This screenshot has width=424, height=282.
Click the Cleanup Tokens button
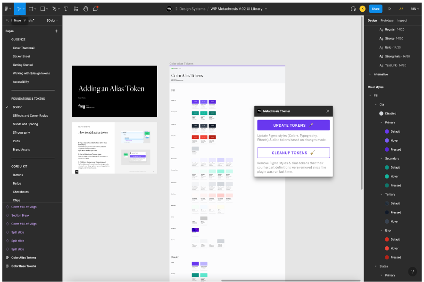point(293,153)
